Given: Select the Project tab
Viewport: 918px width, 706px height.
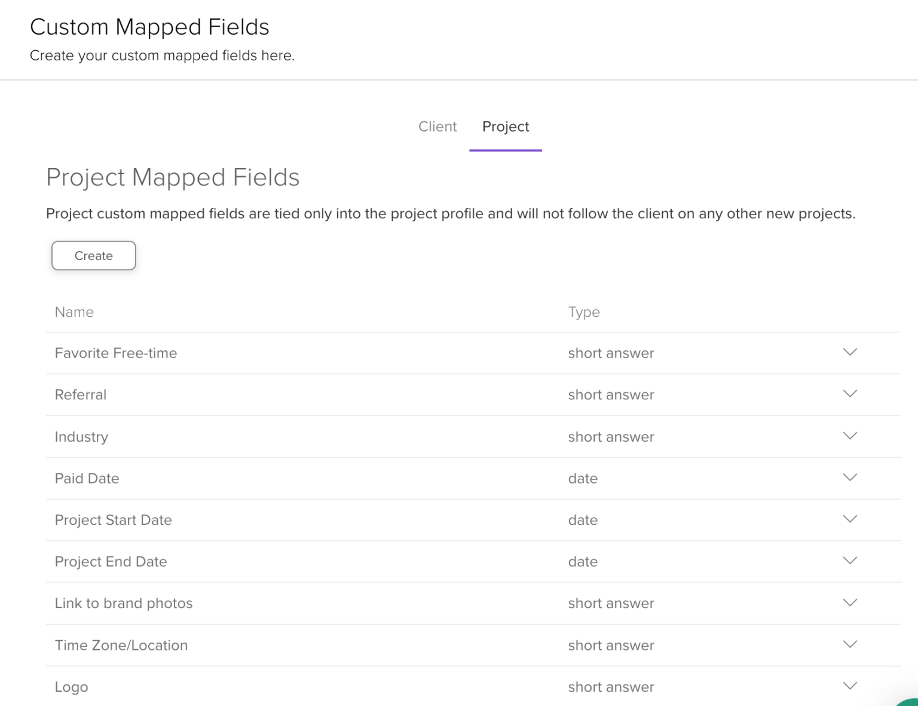Looking at the screenshot, I should 506,127.
